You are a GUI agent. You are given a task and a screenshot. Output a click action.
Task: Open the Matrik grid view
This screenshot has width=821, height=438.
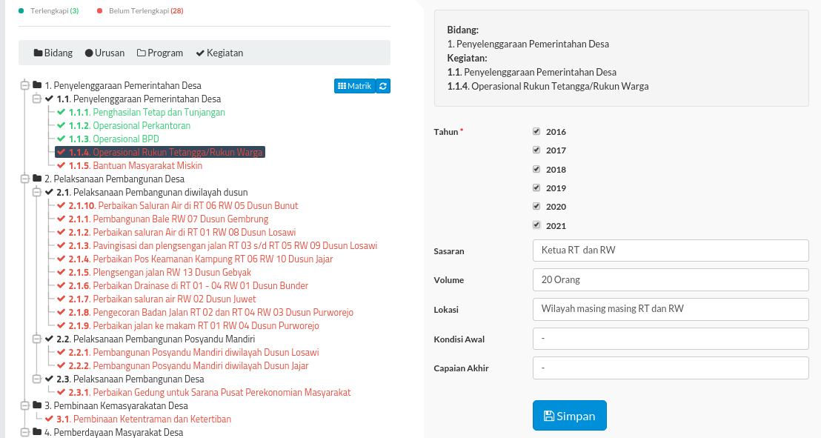coord(355,86)
